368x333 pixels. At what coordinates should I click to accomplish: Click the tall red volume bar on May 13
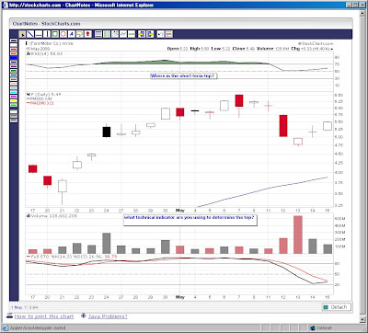[x=298, y=235]
